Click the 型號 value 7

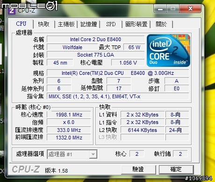click(x=119, y=81)
